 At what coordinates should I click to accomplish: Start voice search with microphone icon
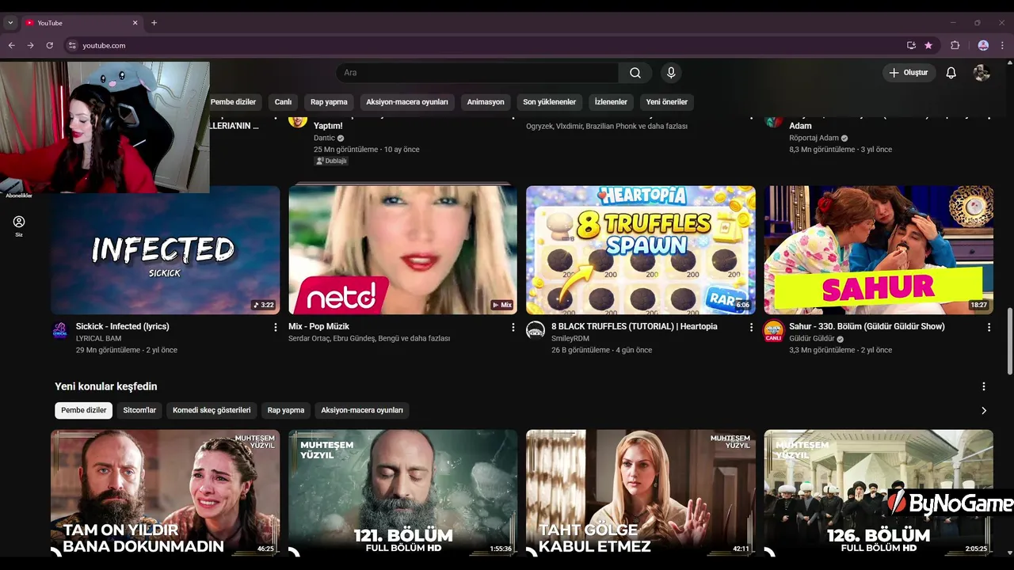671,73
